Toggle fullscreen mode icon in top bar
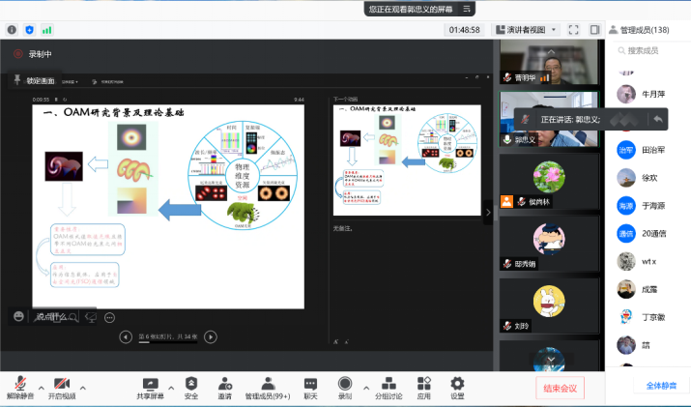The image size is (691, 407). pyautogui.click(x=572, y=30)
